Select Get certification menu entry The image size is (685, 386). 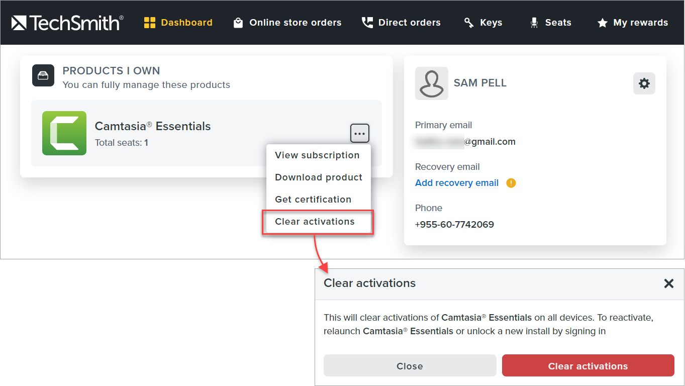point(313,200)
